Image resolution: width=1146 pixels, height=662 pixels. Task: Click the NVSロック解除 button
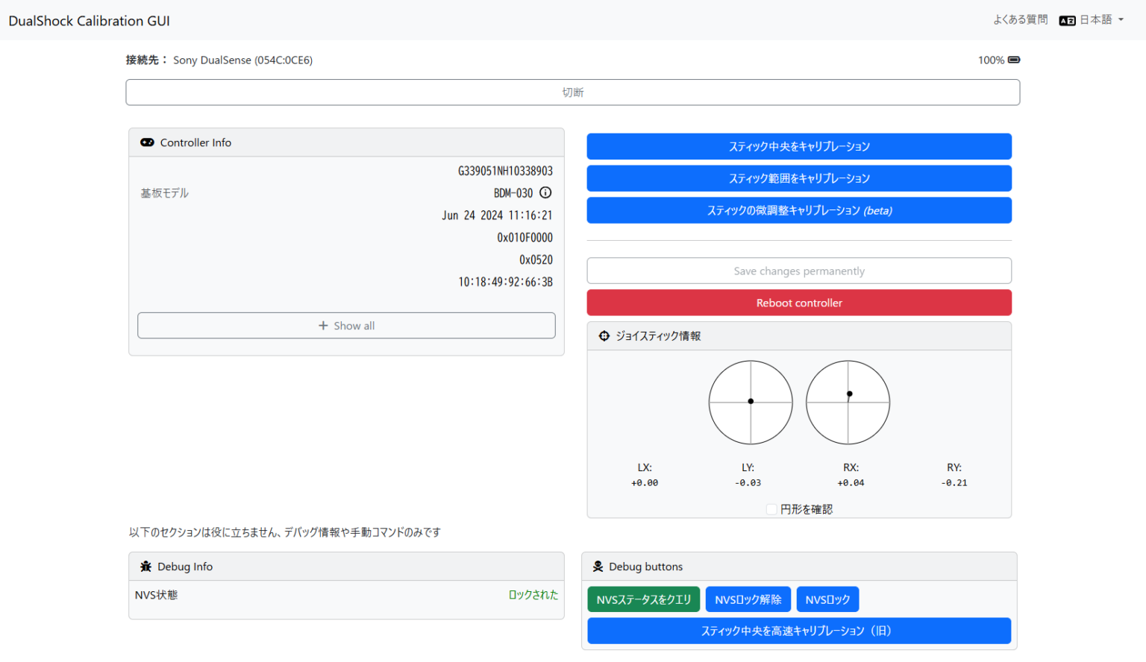748,599
